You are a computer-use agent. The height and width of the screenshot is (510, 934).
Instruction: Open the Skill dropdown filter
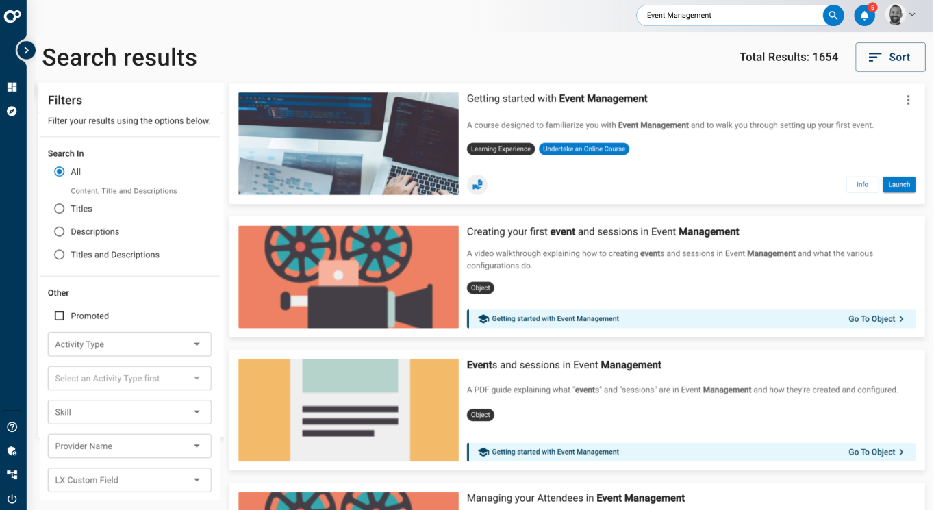[129, 412]
